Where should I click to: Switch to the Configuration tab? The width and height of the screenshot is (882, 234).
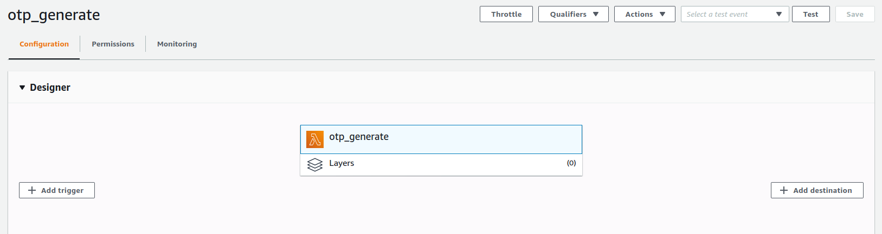(x=44, y=44)
